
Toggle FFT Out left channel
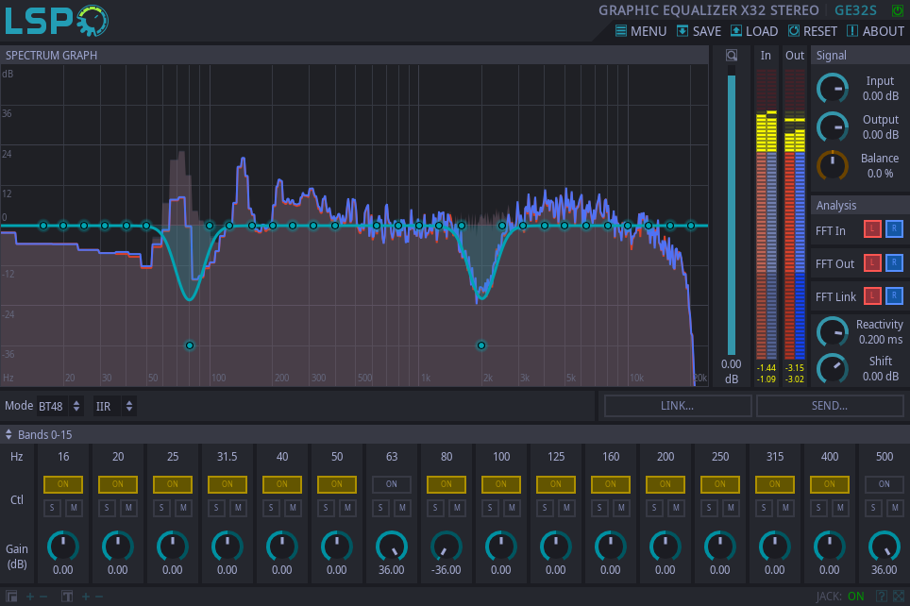(x=872, y=262)
